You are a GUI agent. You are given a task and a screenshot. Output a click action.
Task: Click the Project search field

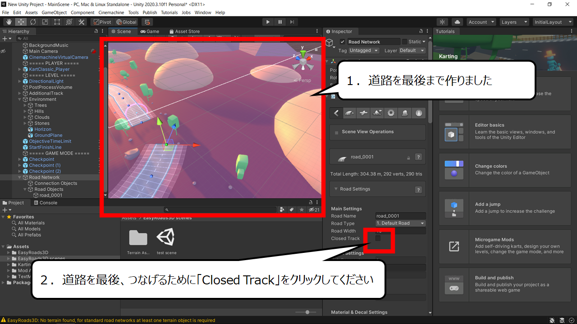[220, 210]
